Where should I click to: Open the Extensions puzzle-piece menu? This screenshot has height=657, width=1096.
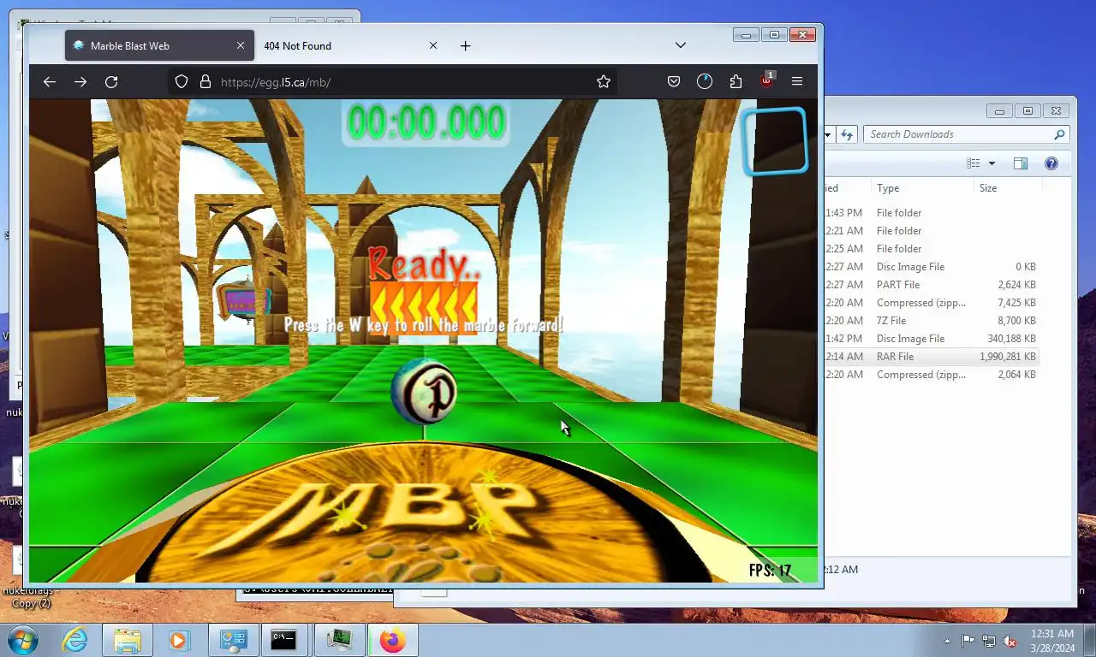(x=736, y=81)
